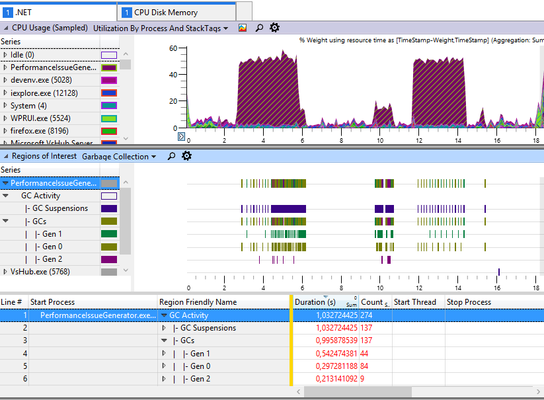The height and width of the screenshot is (400, 544).
Task: Click the Gen 2 series color swatch
Action: click(109, 259)
